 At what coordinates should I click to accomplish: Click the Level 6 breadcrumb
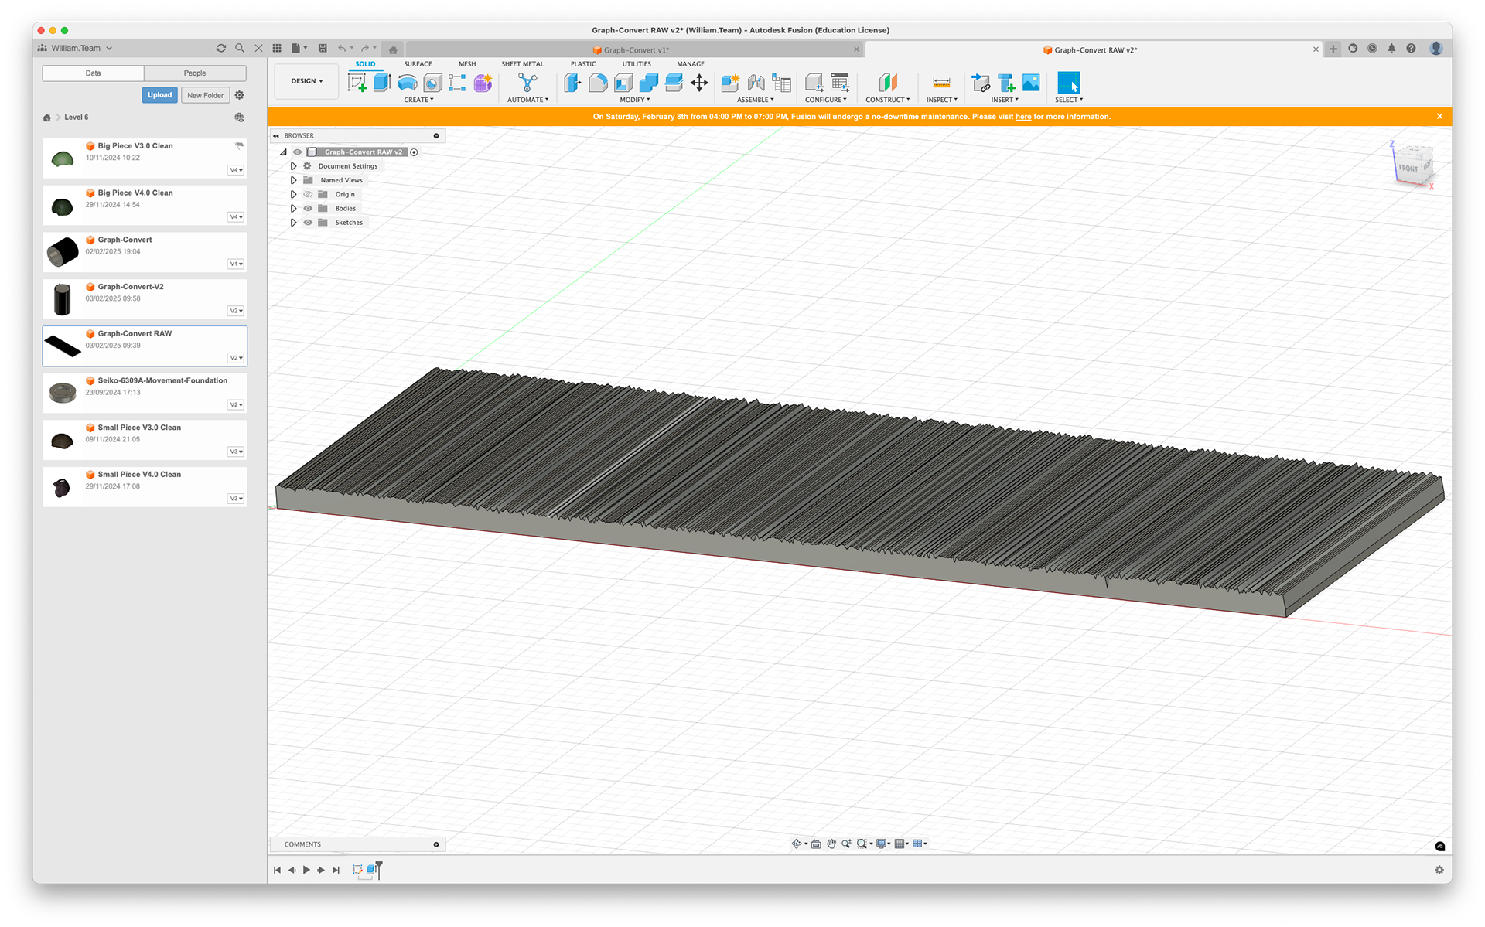tap(76, 118)
